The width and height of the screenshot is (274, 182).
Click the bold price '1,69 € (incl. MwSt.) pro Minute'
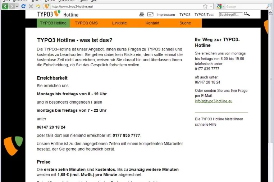click(x=87, y=175)
